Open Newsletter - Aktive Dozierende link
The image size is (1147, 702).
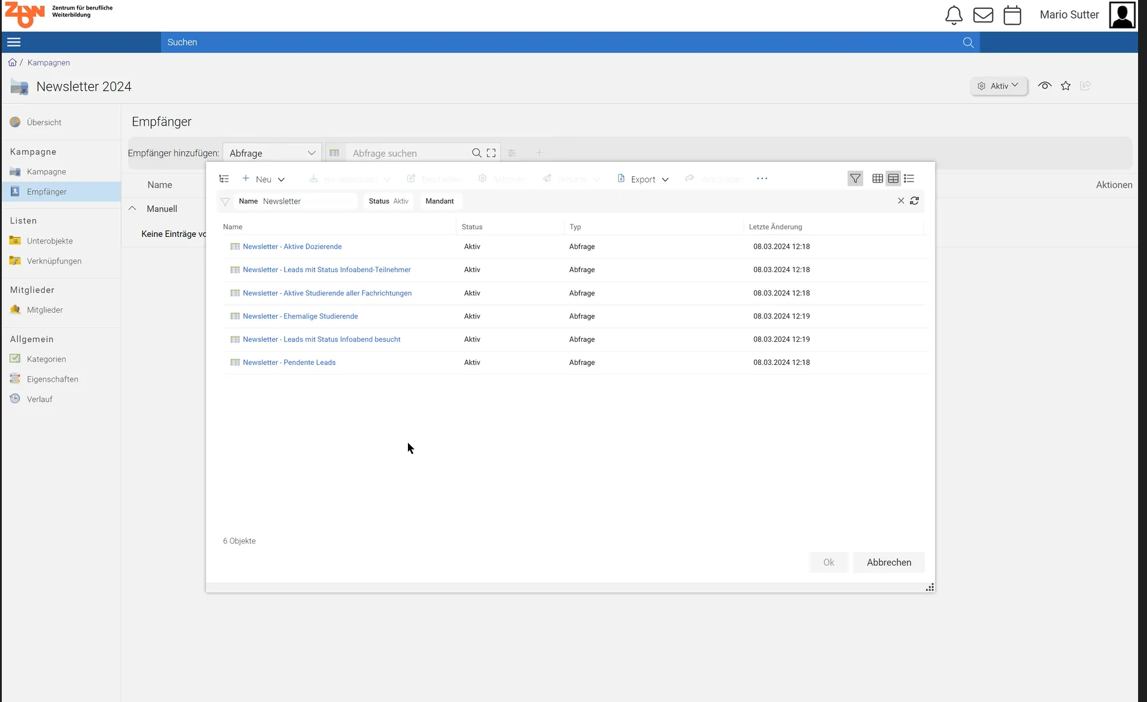tap(292, 247)
